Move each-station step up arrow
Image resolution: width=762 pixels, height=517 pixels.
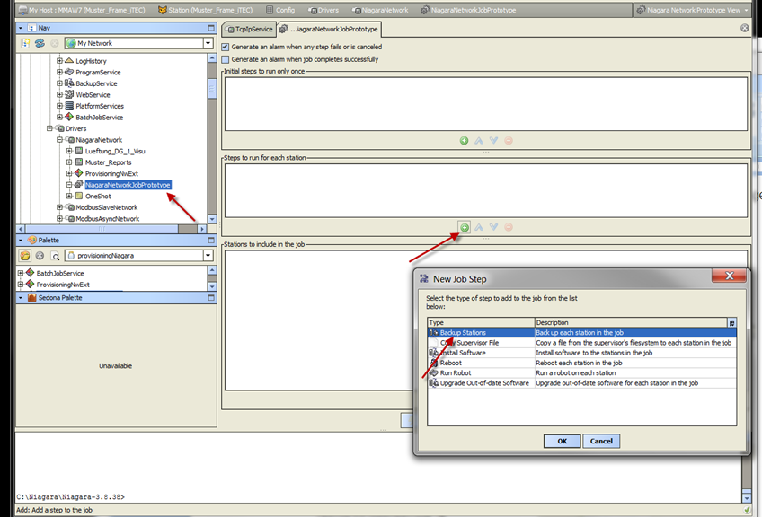click(x=479, y=227)
